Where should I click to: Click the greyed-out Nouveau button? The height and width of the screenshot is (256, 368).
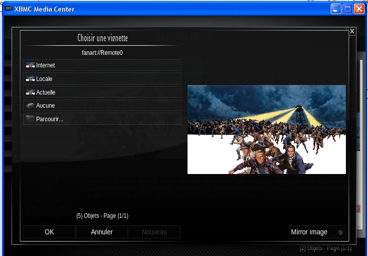pos(154,232)
